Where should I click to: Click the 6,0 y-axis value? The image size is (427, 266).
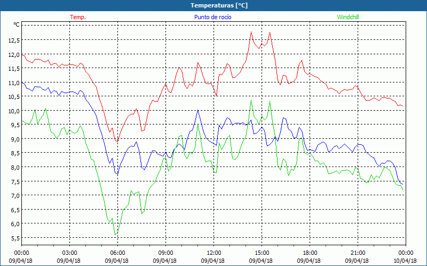coord(15,224)
